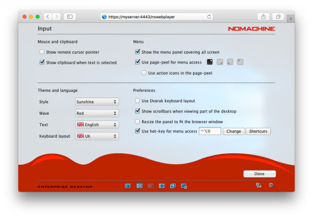Click the Keyboard layout label
Viewport: 313px width, 218px height.
click(x=55, y=136)
